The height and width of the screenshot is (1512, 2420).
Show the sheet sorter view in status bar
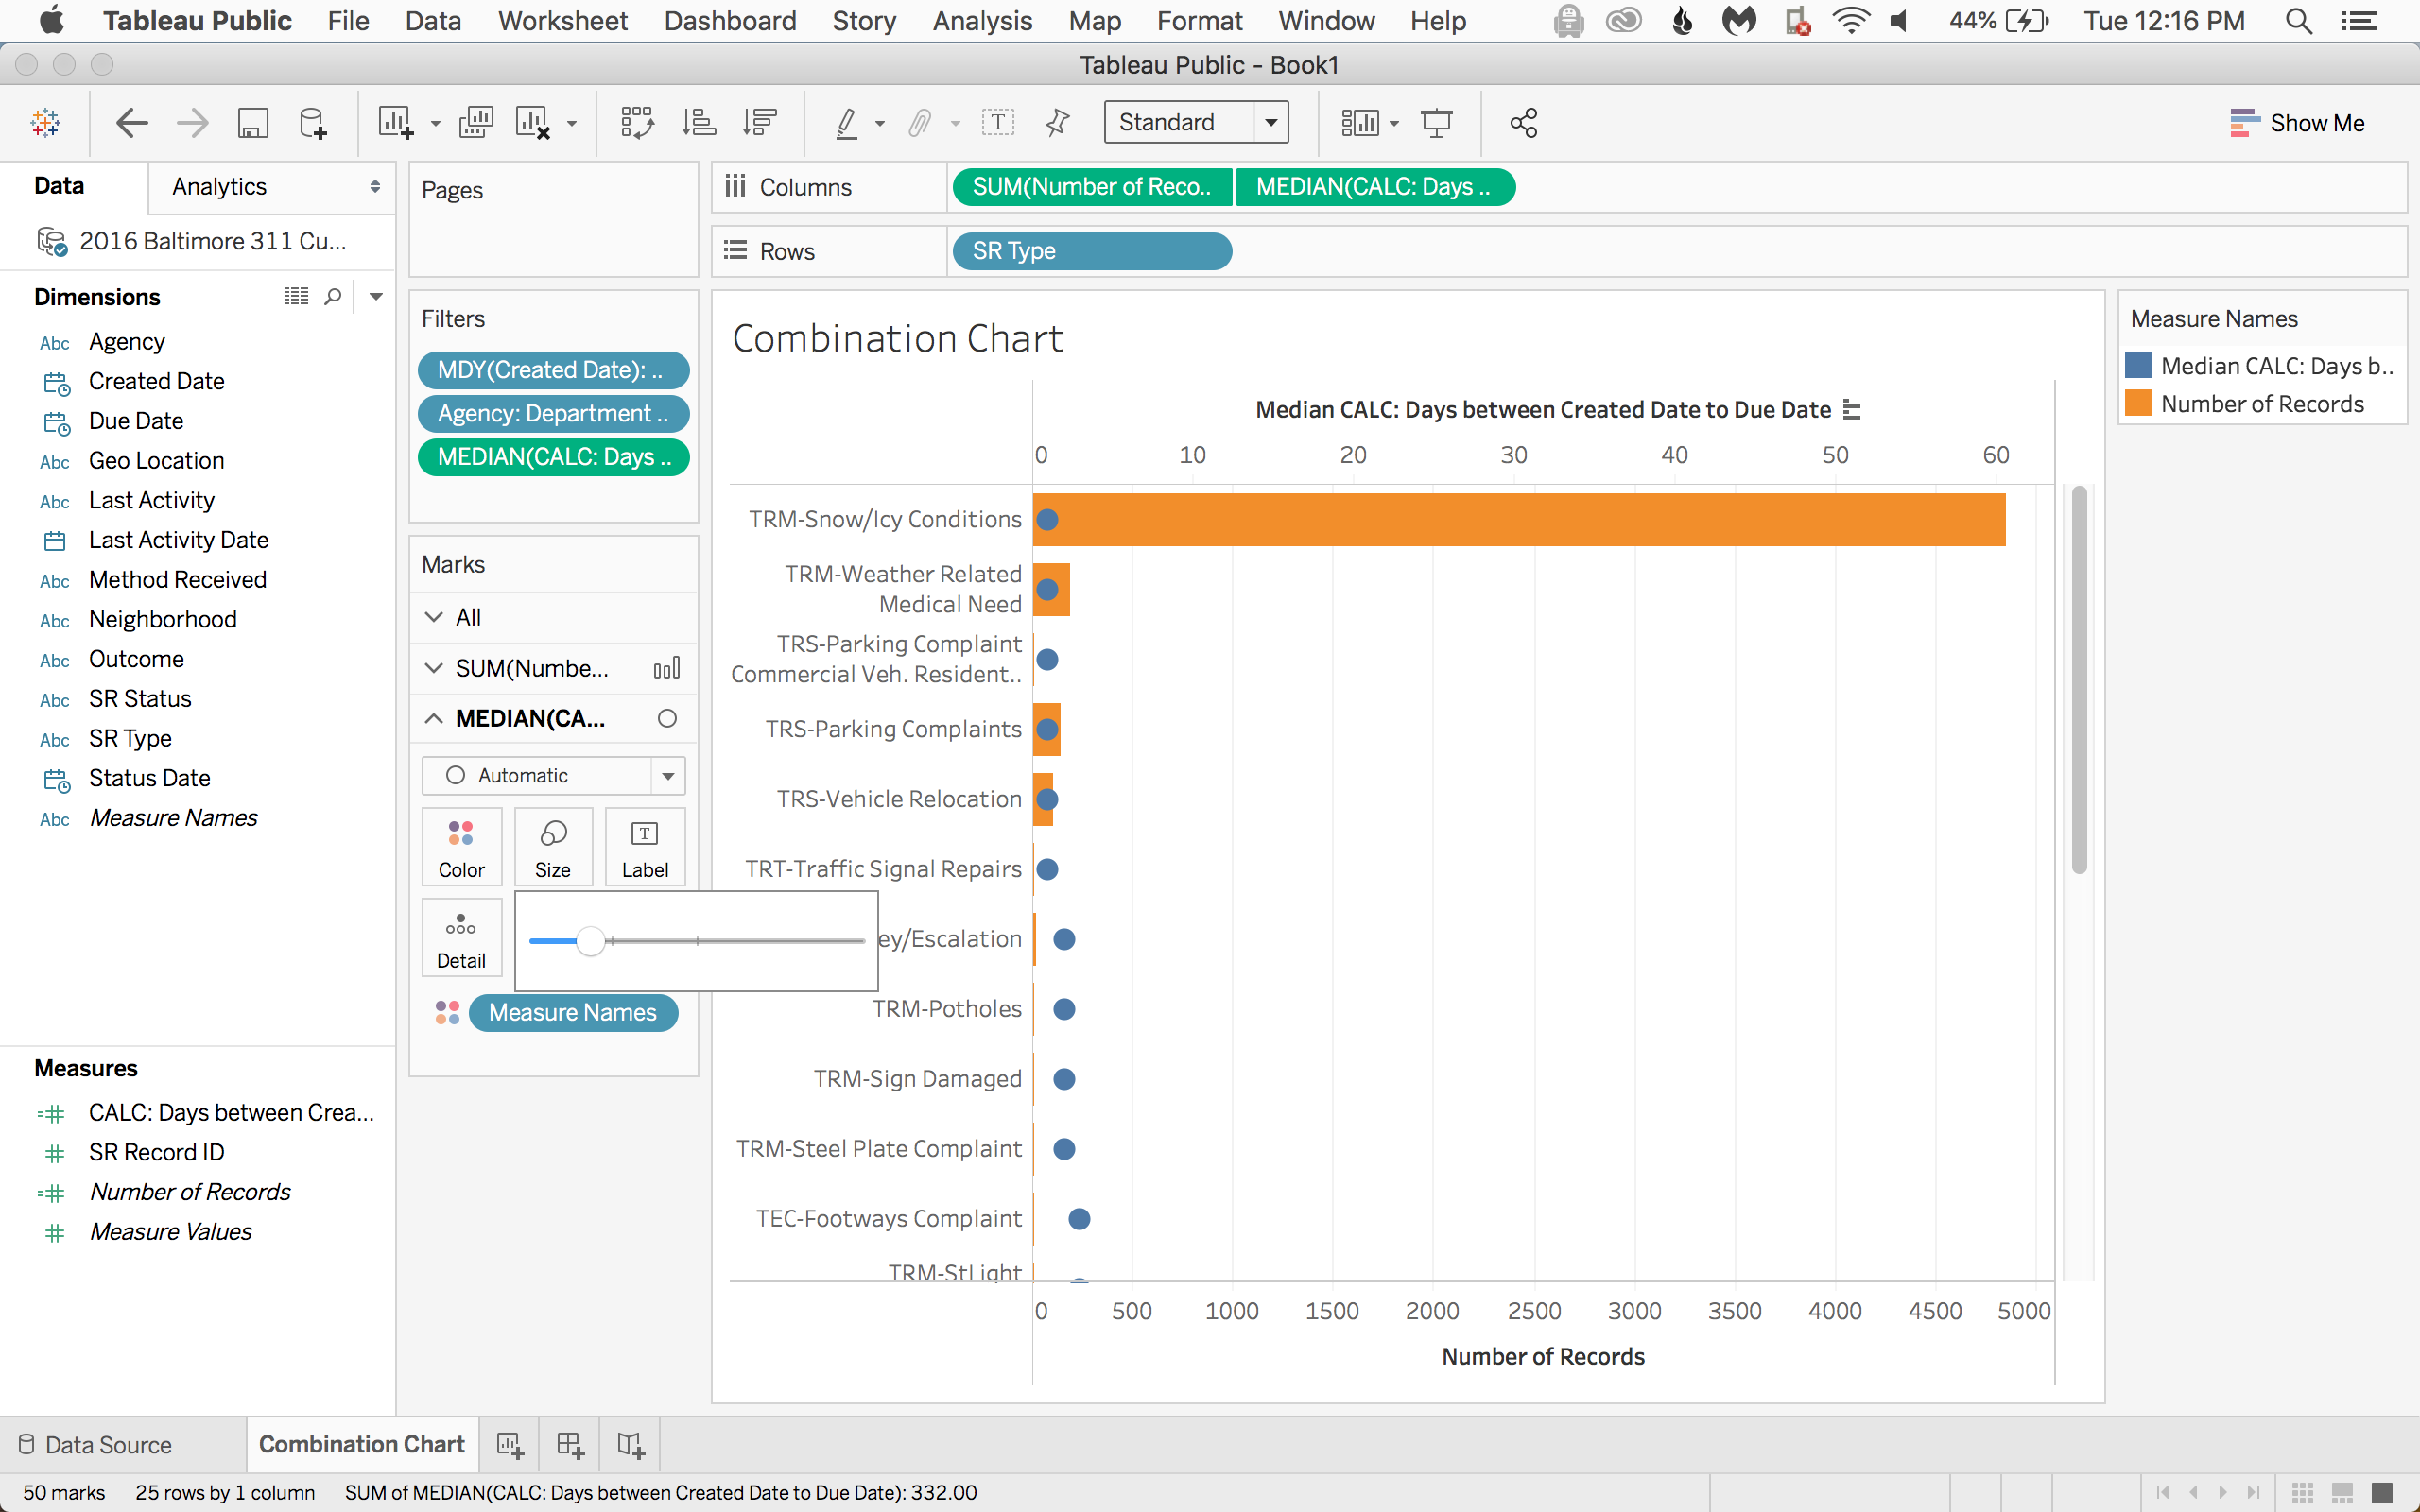tap(2303, 1493)
